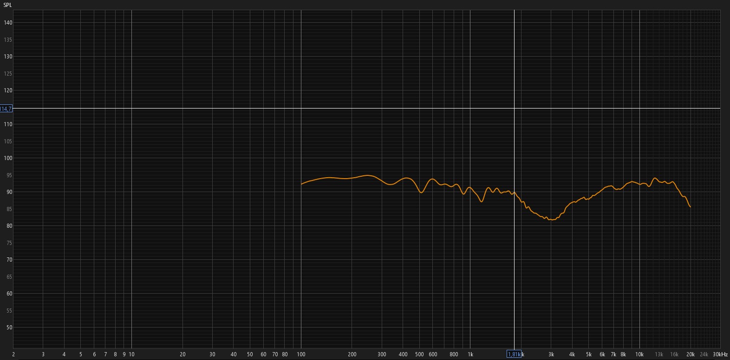Click the 114,7 SPL cursor readout box
The image size is (730, 360).
click(6, 109)
